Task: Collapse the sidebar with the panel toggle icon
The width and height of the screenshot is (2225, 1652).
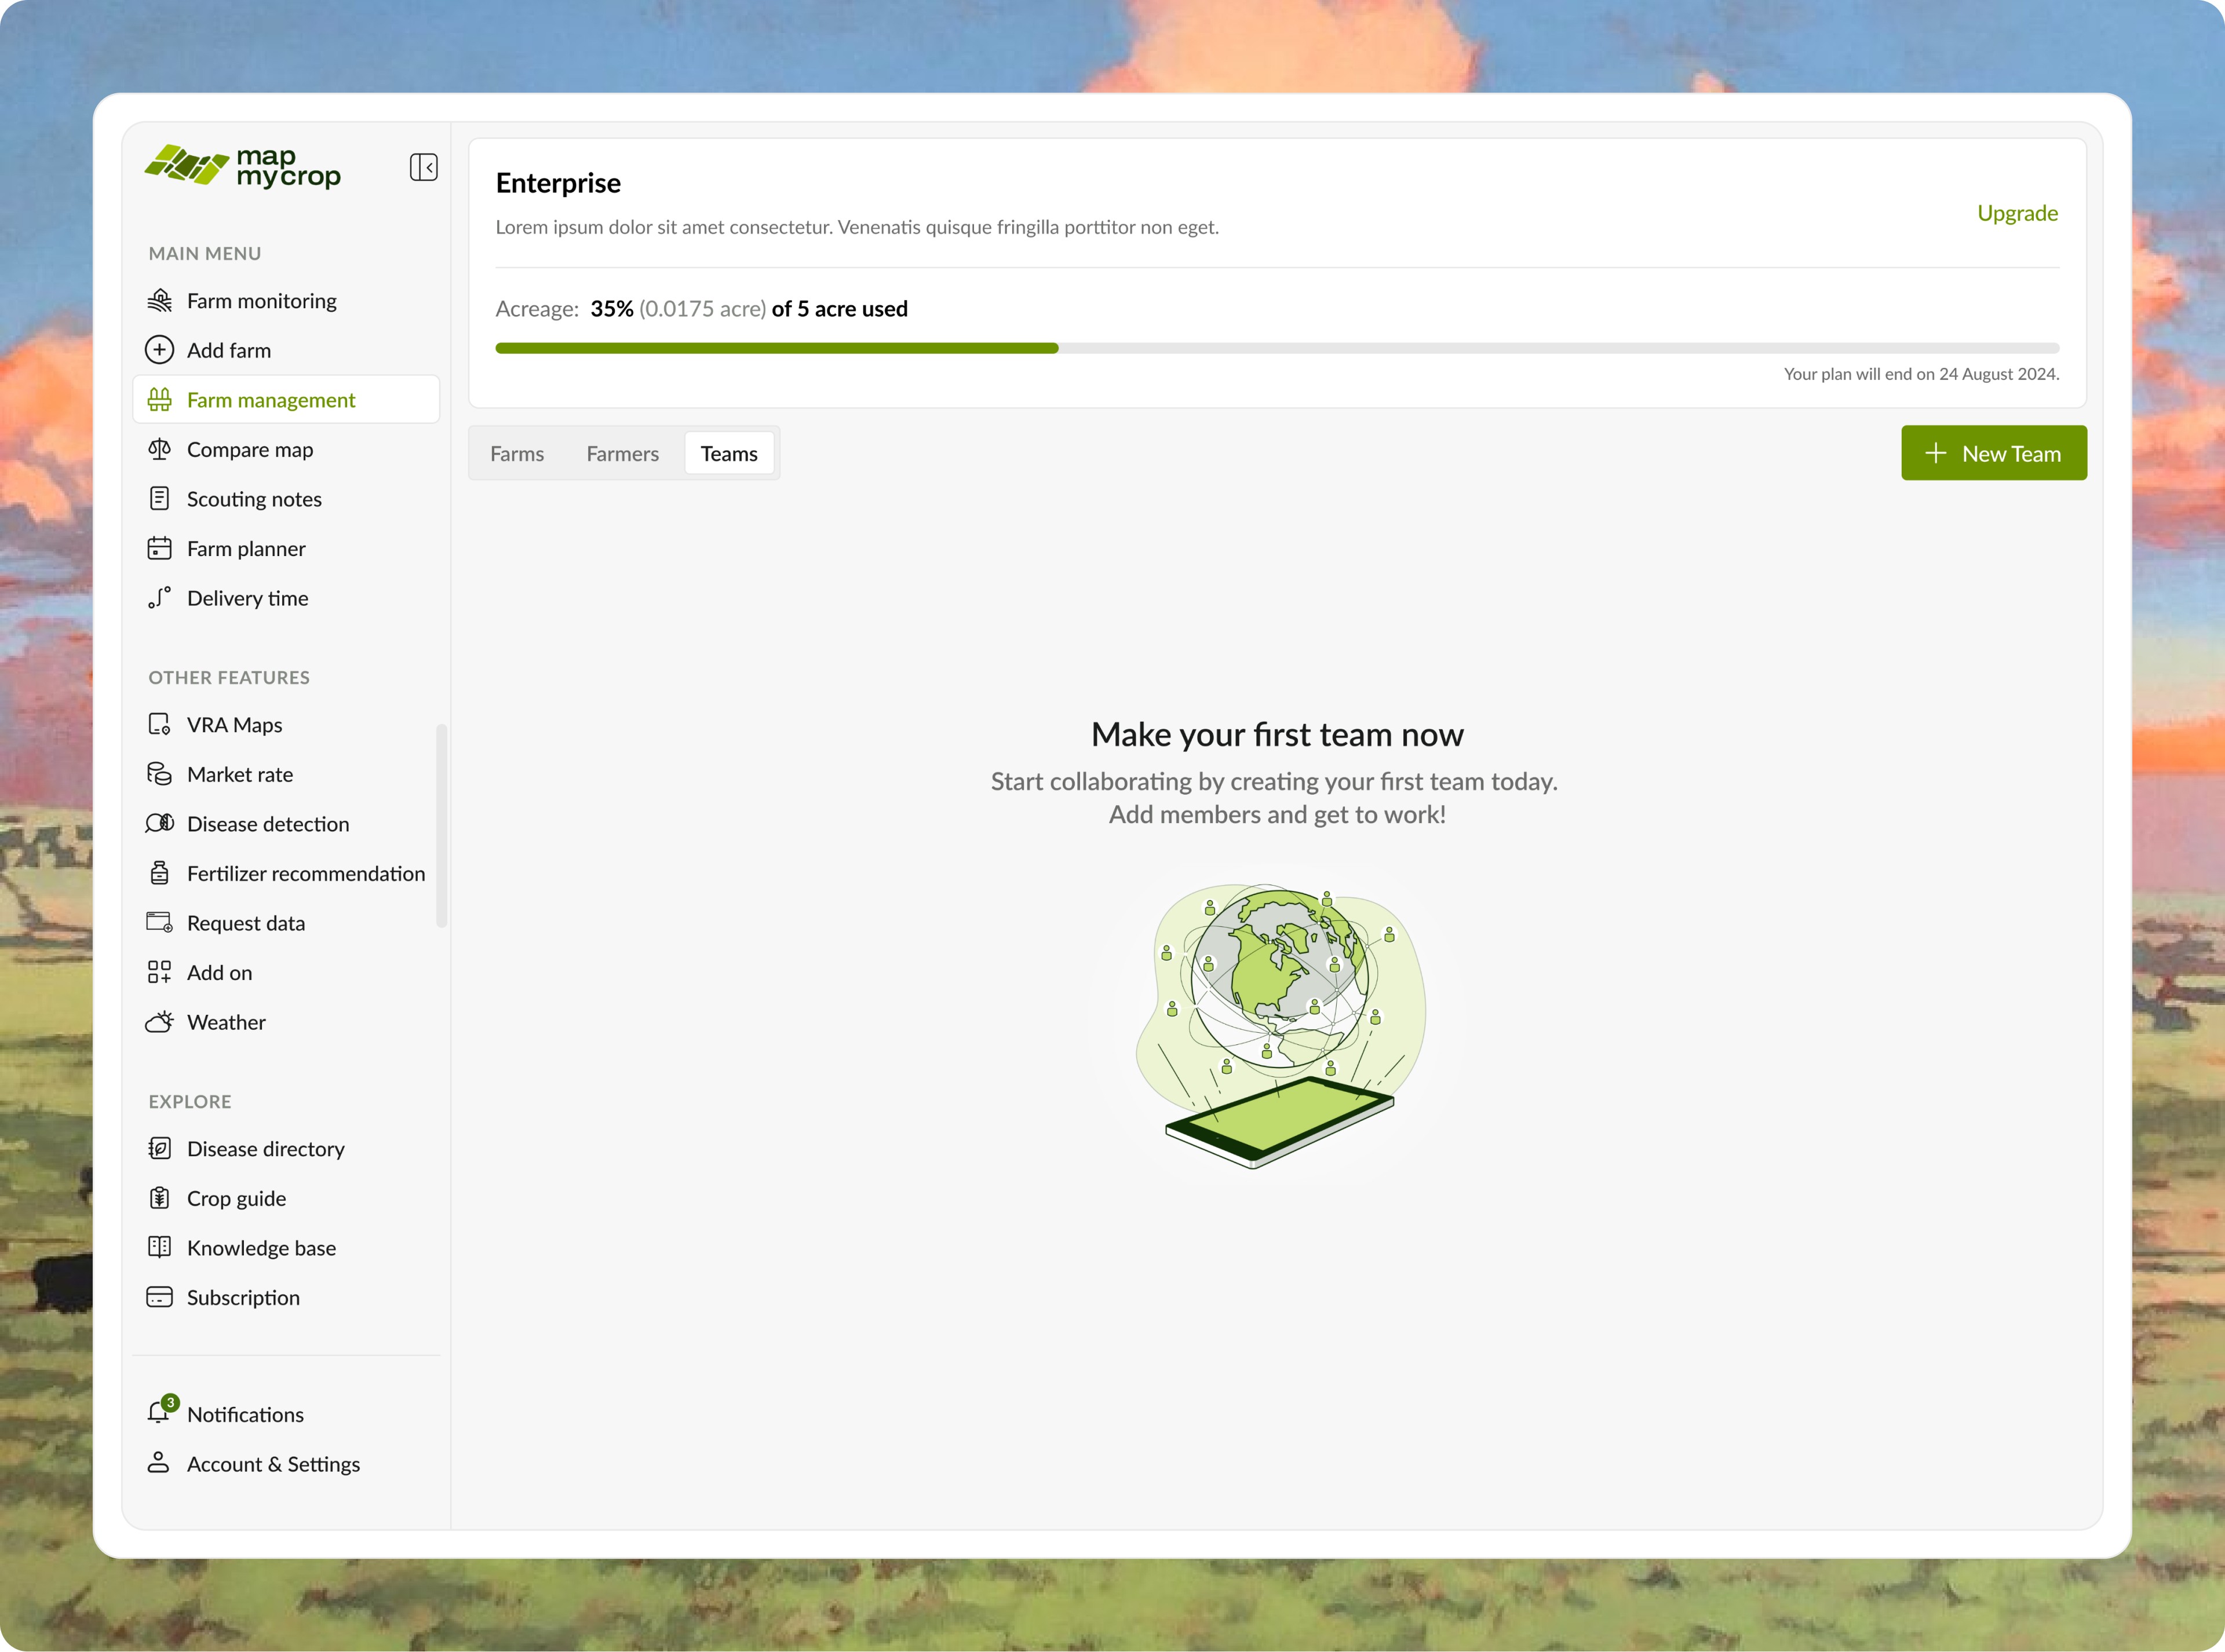Action: pos(423,167)
